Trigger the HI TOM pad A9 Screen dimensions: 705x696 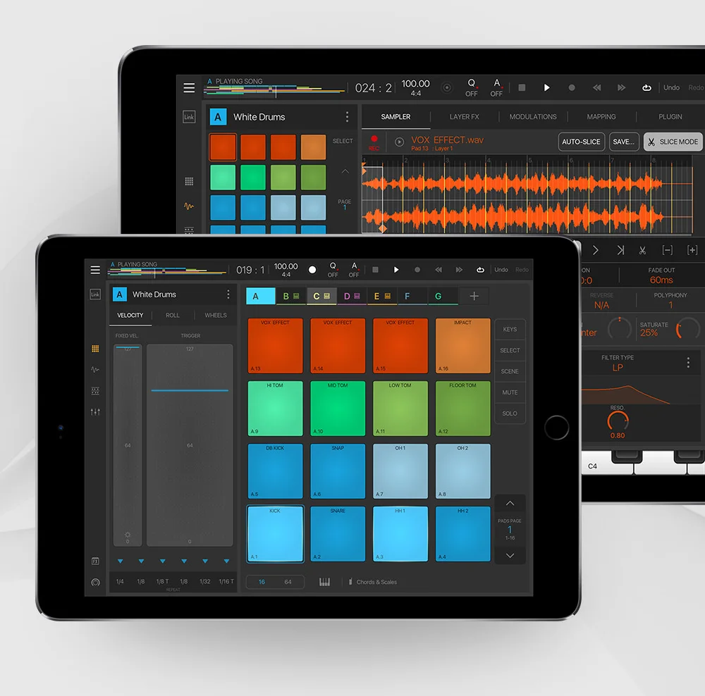pos(275,409)
